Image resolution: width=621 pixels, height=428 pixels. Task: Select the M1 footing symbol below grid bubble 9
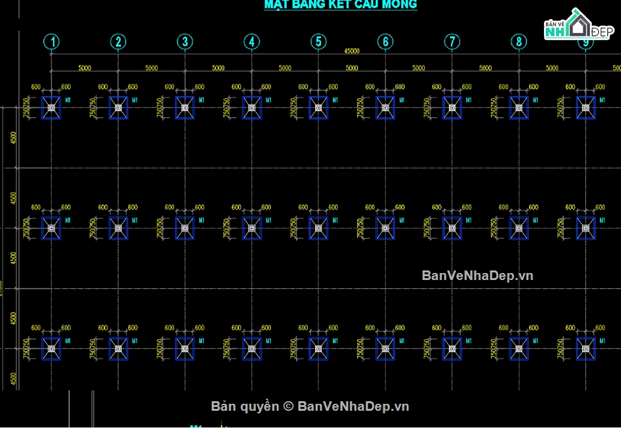(x=585, y=108)
